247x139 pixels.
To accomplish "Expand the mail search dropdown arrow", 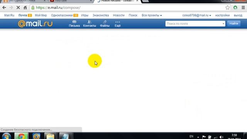I will (x=223, y=24).
